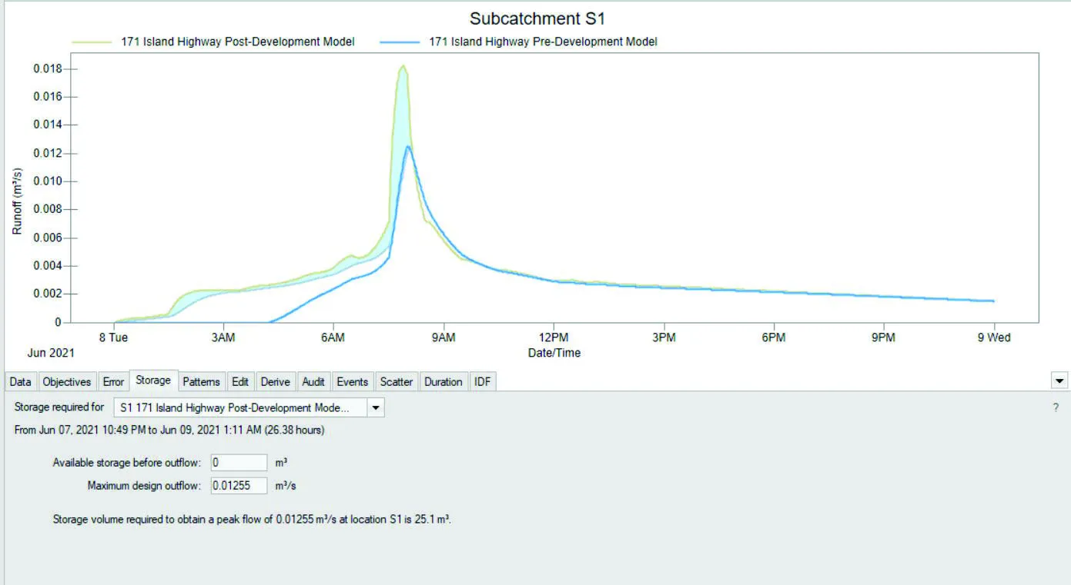Click the Pre-Development Model legend entry

point(519,42)
